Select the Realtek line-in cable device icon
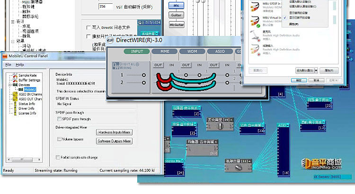355x194 pixels. click(x=255, y=50)
